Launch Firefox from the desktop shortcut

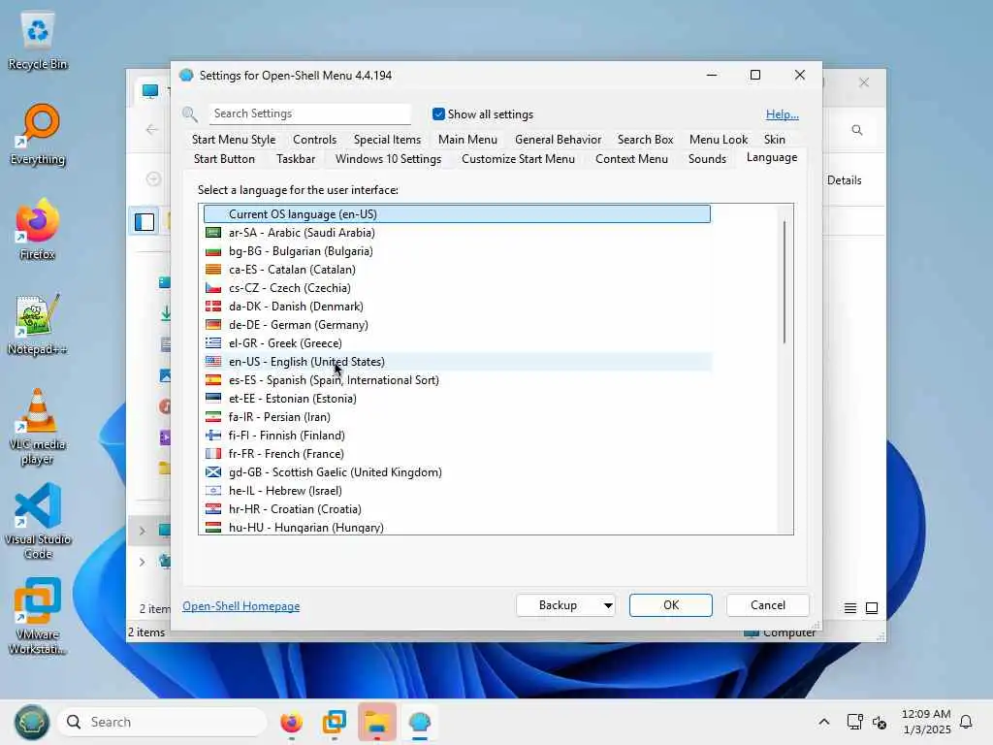(x=38, y=229)
